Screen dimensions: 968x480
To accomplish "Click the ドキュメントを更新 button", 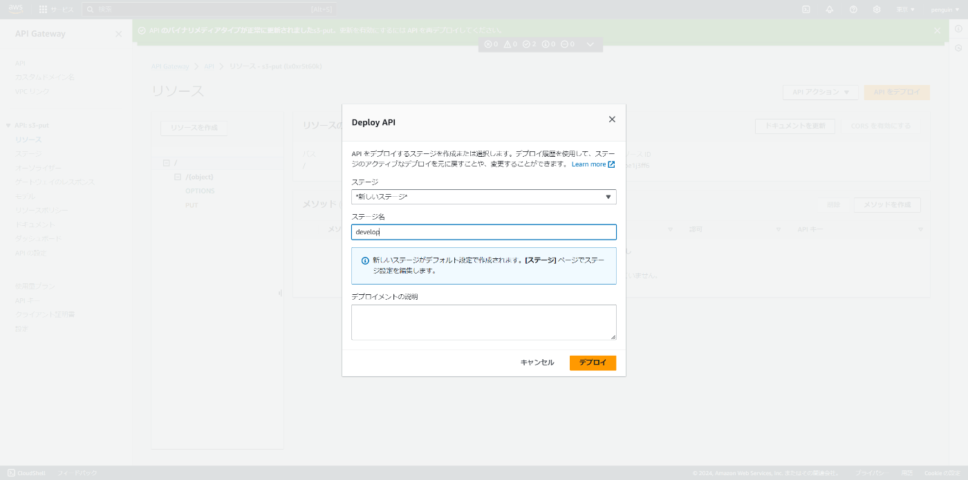I will pyautogui.click(x=795, y=126).
